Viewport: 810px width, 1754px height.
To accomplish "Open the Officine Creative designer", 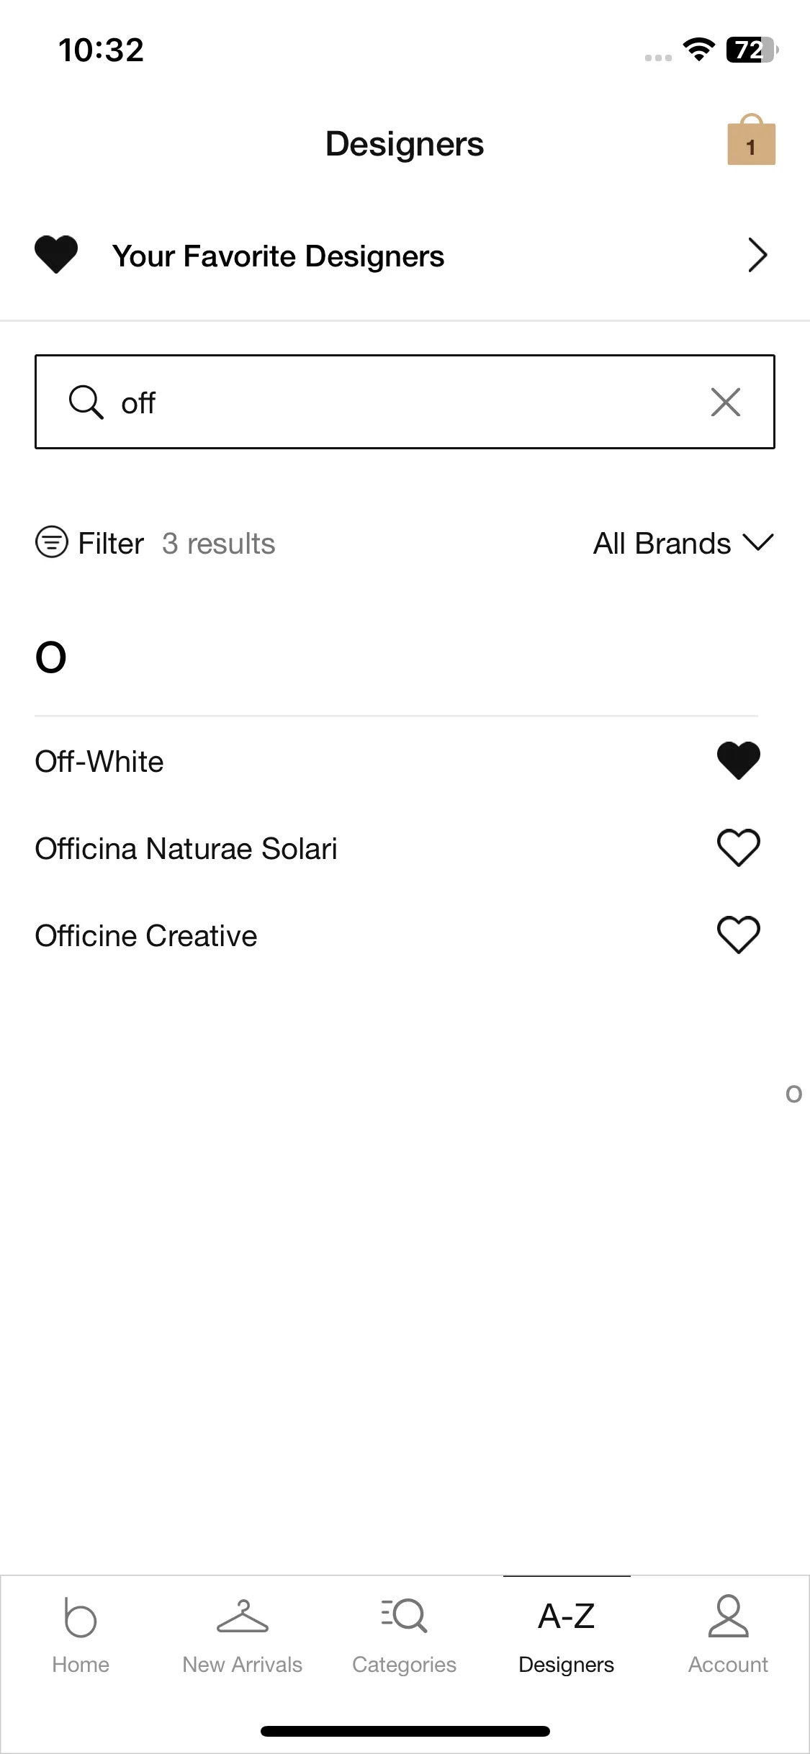I will [146, 935].
